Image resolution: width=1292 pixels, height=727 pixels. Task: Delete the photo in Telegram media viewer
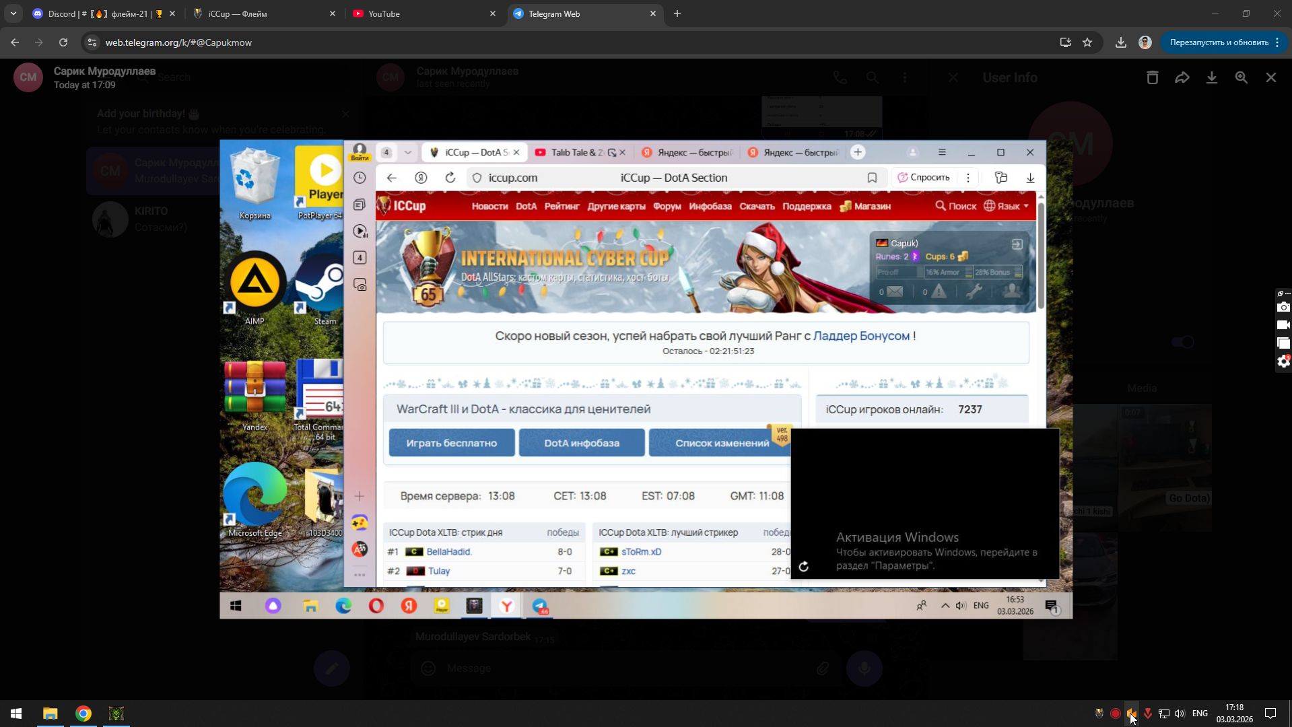coord(1152,77)
